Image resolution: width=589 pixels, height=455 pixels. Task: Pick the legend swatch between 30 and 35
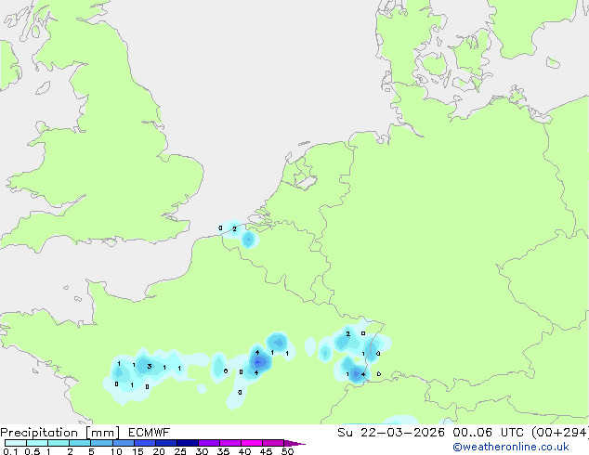[x=209, y=443]
